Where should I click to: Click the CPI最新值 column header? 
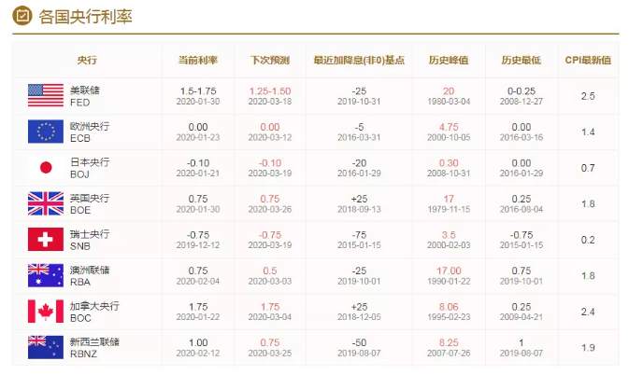[x=588, y=61]
